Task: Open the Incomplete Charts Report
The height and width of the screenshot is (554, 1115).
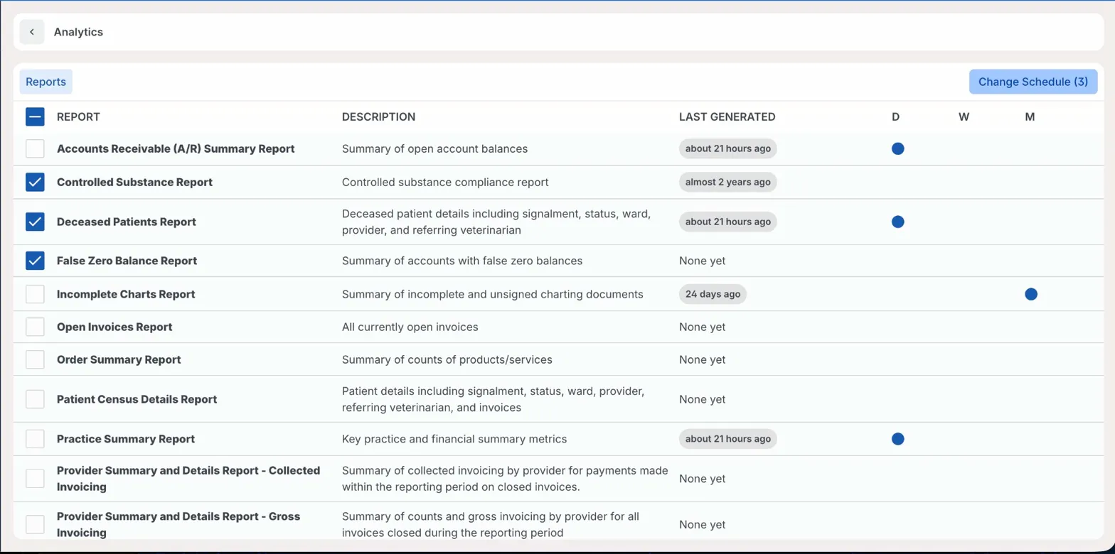Action: (126, 294)
